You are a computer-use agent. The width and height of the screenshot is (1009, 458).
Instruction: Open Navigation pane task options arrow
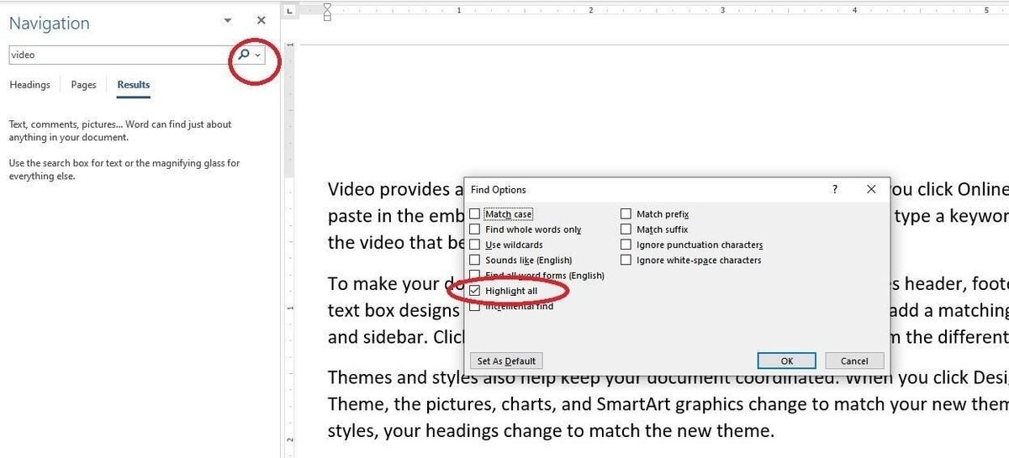[228, 21]
